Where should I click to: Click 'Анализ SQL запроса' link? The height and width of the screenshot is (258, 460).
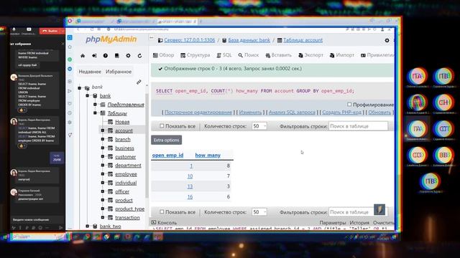pos(292,113)
